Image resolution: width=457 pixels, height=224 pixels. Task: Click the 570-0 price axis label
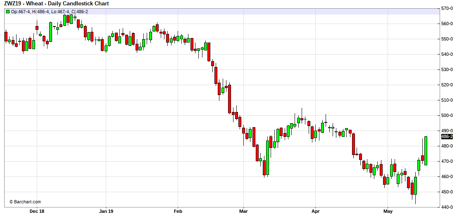coord(447,9)
